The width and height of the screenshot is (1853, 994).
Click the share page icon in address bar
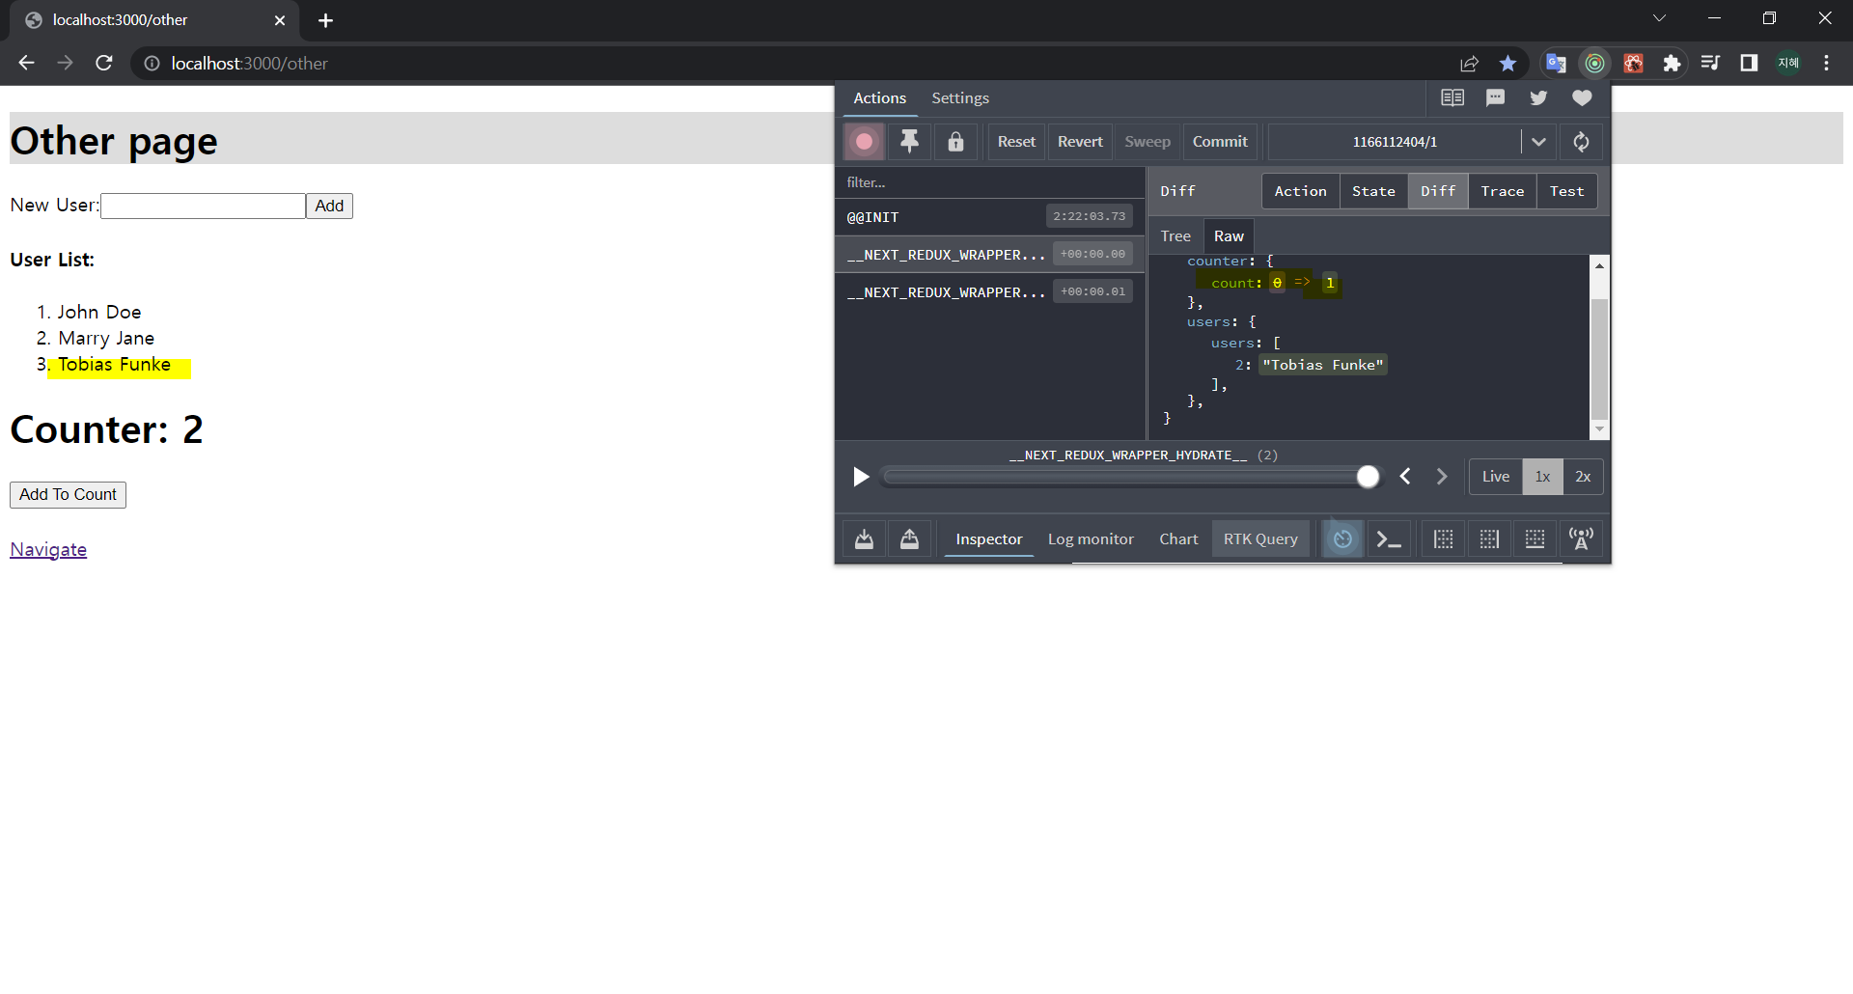pos(1469,63)
